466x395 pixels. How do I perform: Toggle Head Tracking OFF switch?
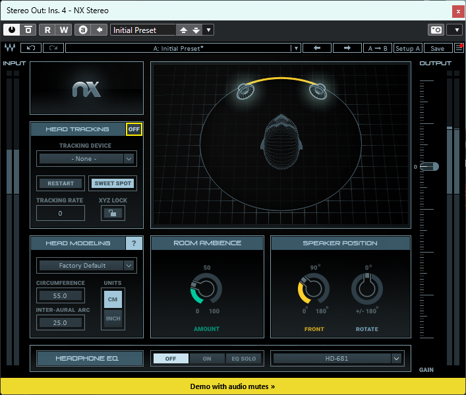pyautogui.click(x=134, y=129)
